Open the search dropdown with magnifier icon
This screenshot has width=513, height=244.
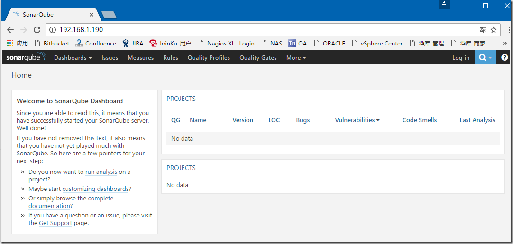pos(485,58)
